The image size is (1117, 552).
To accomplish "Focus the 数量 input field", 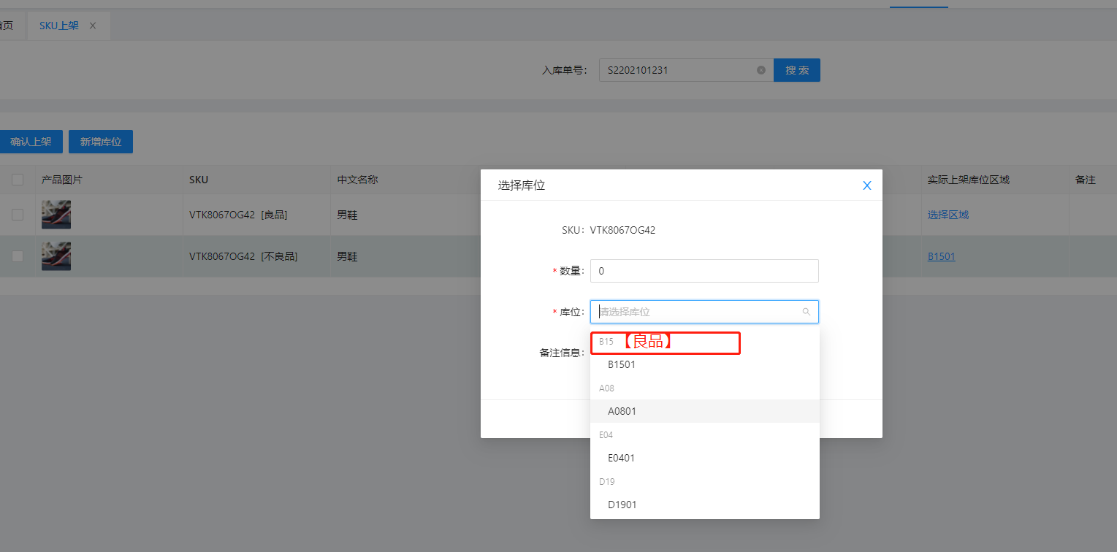I will pyautogui.click(x=704, y=271).
